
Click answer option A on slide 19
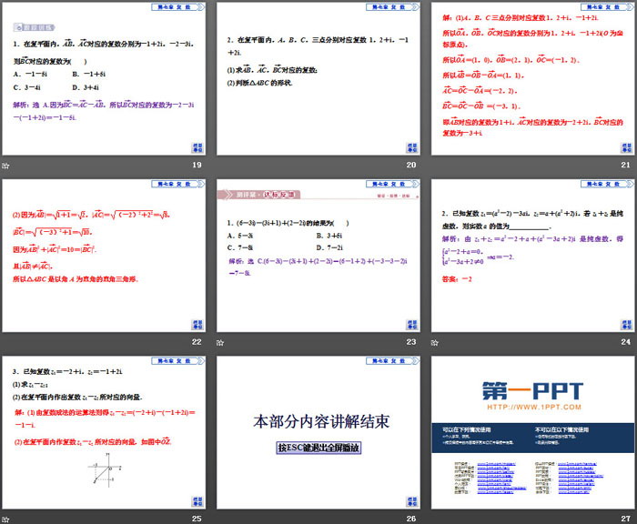click(30, 74)
